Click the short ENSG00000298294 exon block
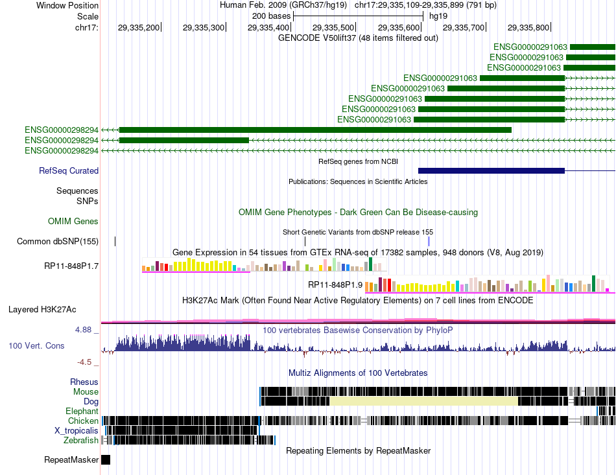The height and width of the screenshot is (475, 616). click(x=184, y=140)
